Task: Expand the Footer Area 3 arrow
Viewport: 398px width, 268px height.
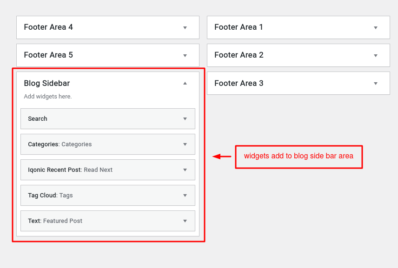Action: click(376, 84)
